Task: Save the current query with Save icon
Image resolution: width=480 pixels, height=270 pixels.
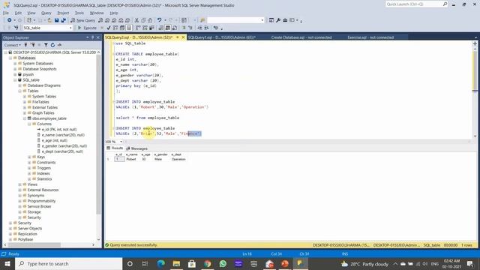Action: (x=57, y=20)
